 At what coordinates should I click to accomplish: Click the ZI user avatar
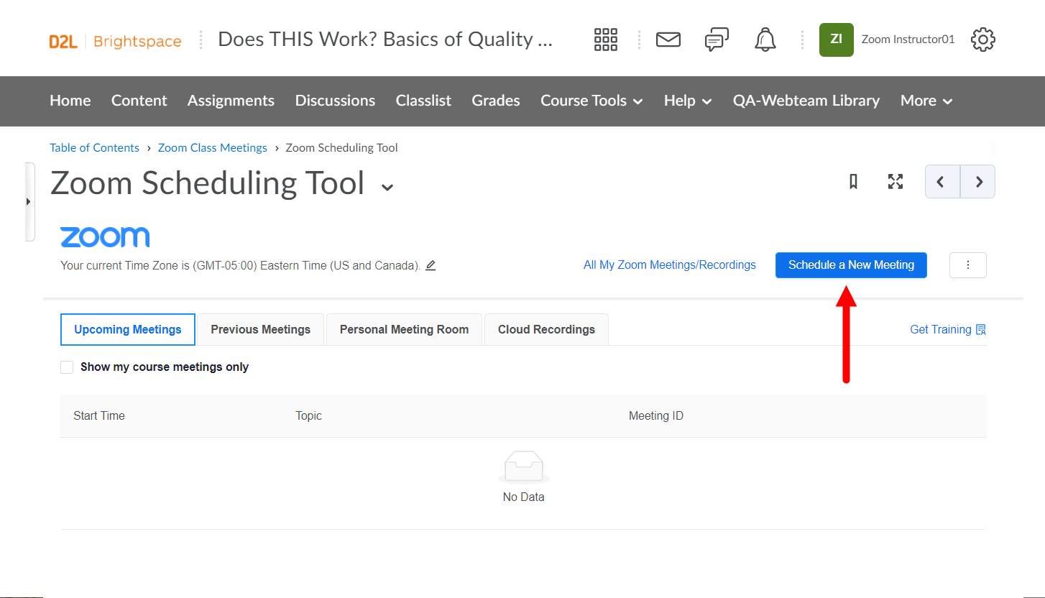tap(837, 40)
